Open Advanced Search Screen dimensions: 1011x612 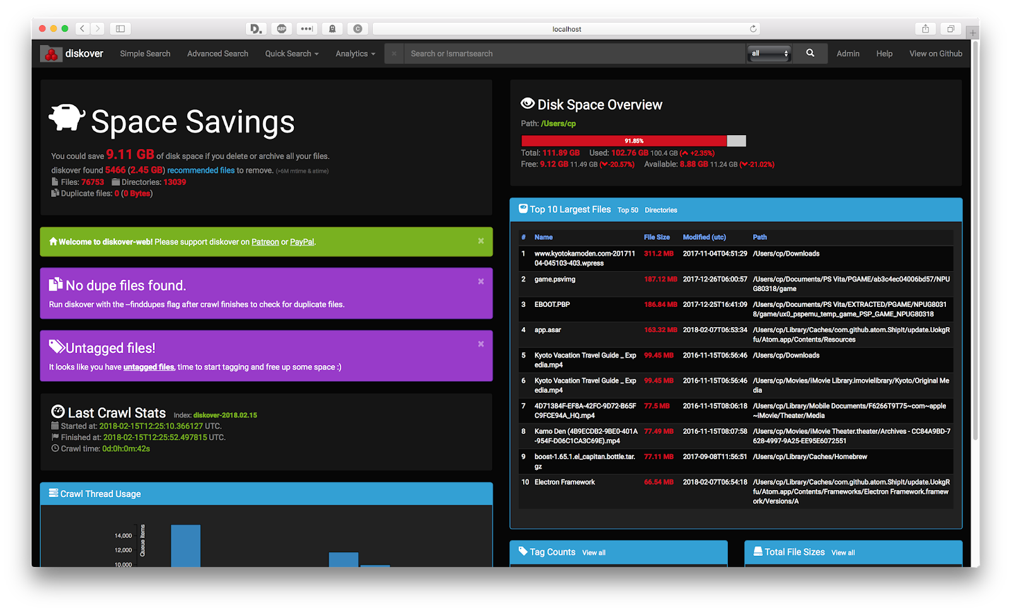click(217, 54)
